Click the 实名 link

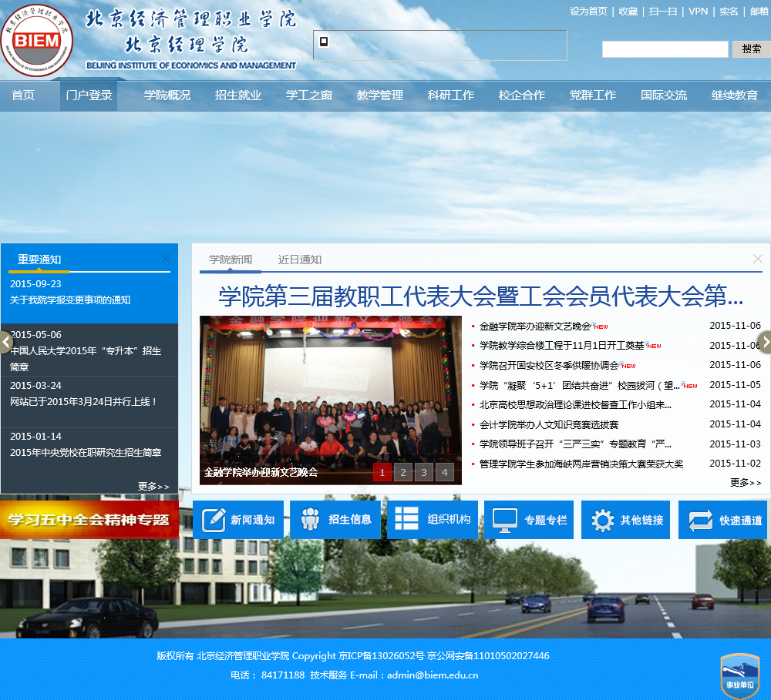click(729, 12)
